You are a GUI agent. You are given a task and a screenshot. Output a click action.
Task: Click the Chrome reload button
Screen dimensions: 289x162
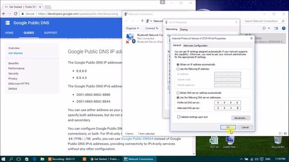point(16,14)
